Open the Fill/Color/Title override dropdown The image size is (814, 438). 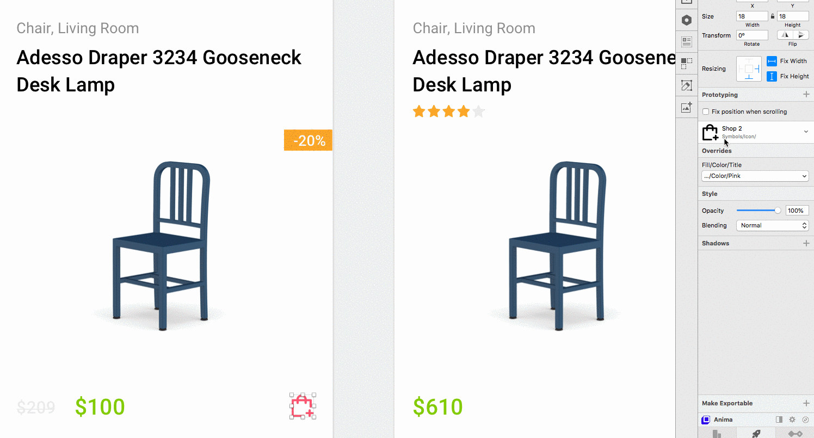coord(755,176)
